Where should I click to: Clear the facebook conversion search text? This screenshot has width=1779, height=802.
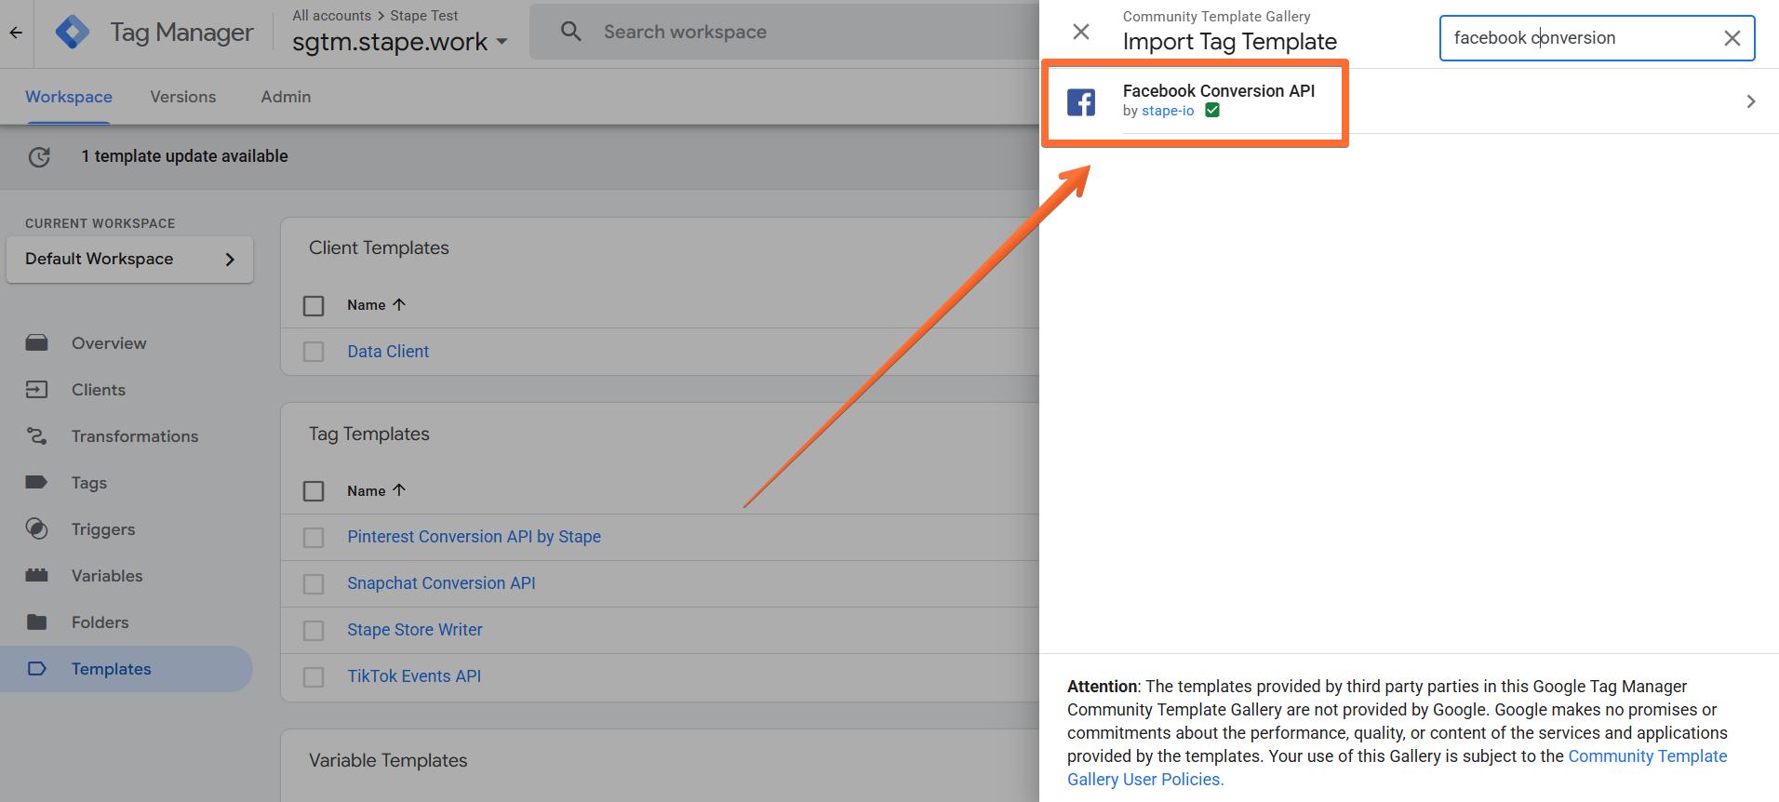point(1732,38)
